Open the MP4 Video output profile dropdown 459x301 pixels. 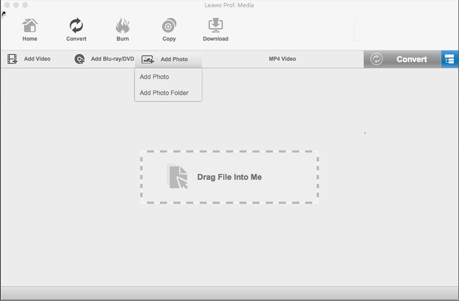(x=282, y=59)
